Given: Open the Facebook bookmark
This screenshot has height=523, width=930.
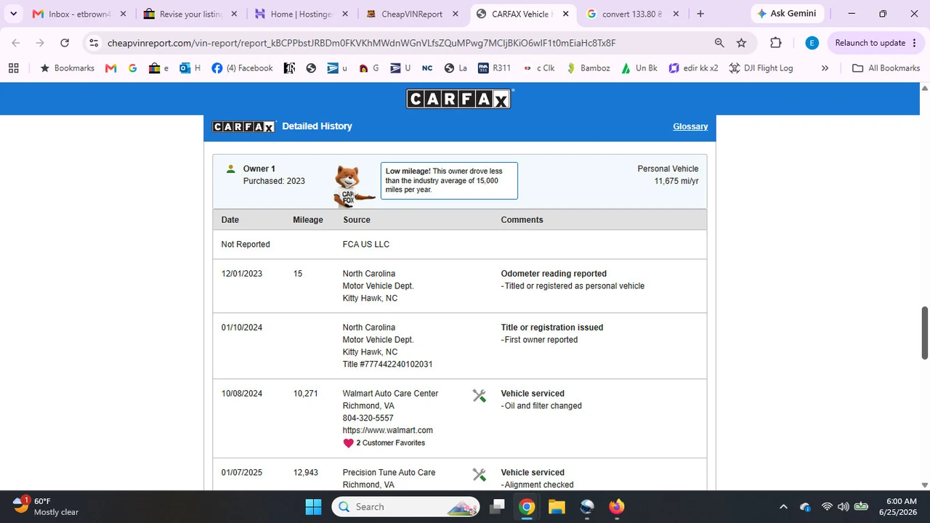Looking at the screenshot, I should 242,68.
